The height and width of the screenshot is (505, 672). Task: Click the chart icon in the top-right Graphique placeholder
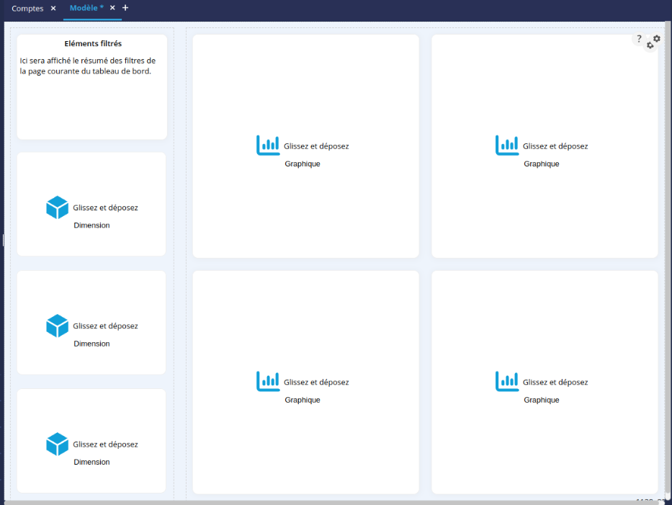[507, 145]
